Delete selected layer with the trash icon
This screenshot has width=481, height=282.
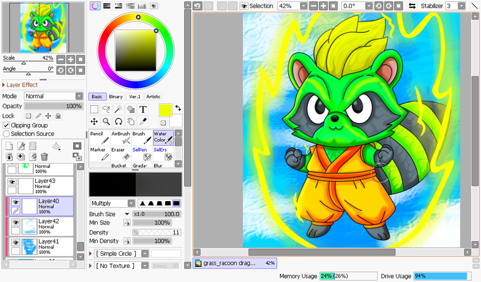coord(44,157)
